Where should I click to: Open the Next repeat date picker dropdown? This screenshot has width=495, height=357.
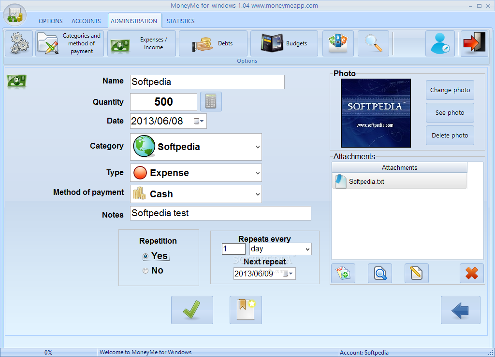pyautogui.click(x=288, y=274)
